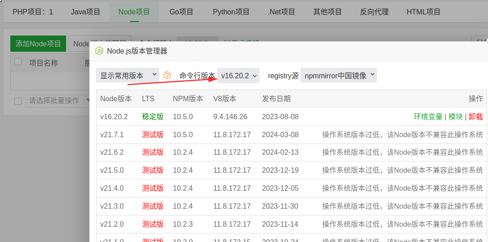This screenshot has height=242, width=488.
Task: Click the incompatibility message in v21.7.1 row
Action: pos(403,135)
